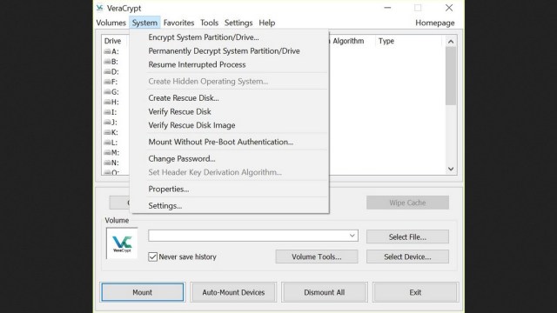Click the Select Device... button
Image resolution: width=557 pixels, height=313 pixels.
point(407,256)
